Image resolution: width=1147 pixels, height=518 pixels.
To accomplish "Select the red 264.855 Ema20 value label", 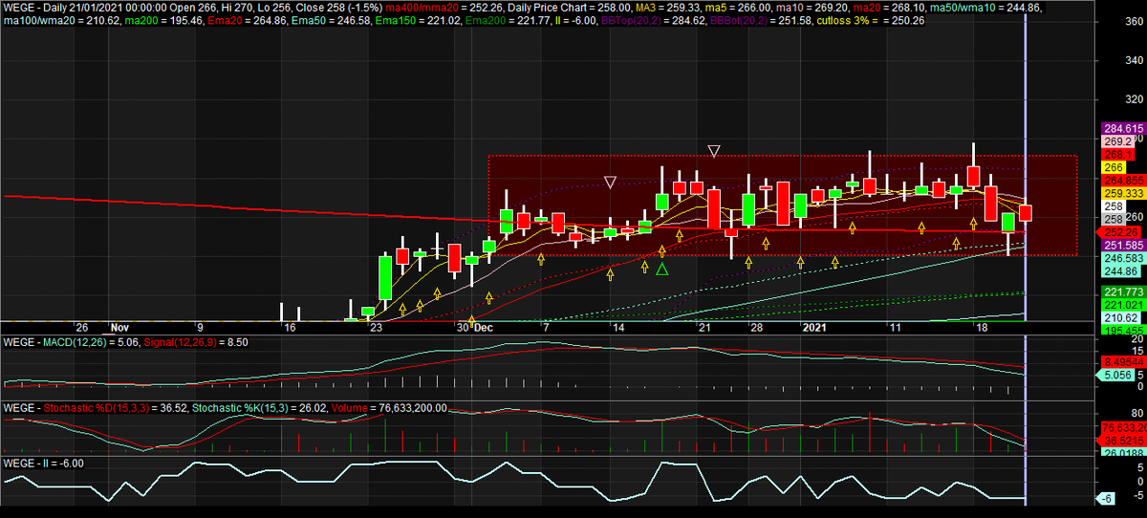I will pyautogui.click(x=1123, y=180).
